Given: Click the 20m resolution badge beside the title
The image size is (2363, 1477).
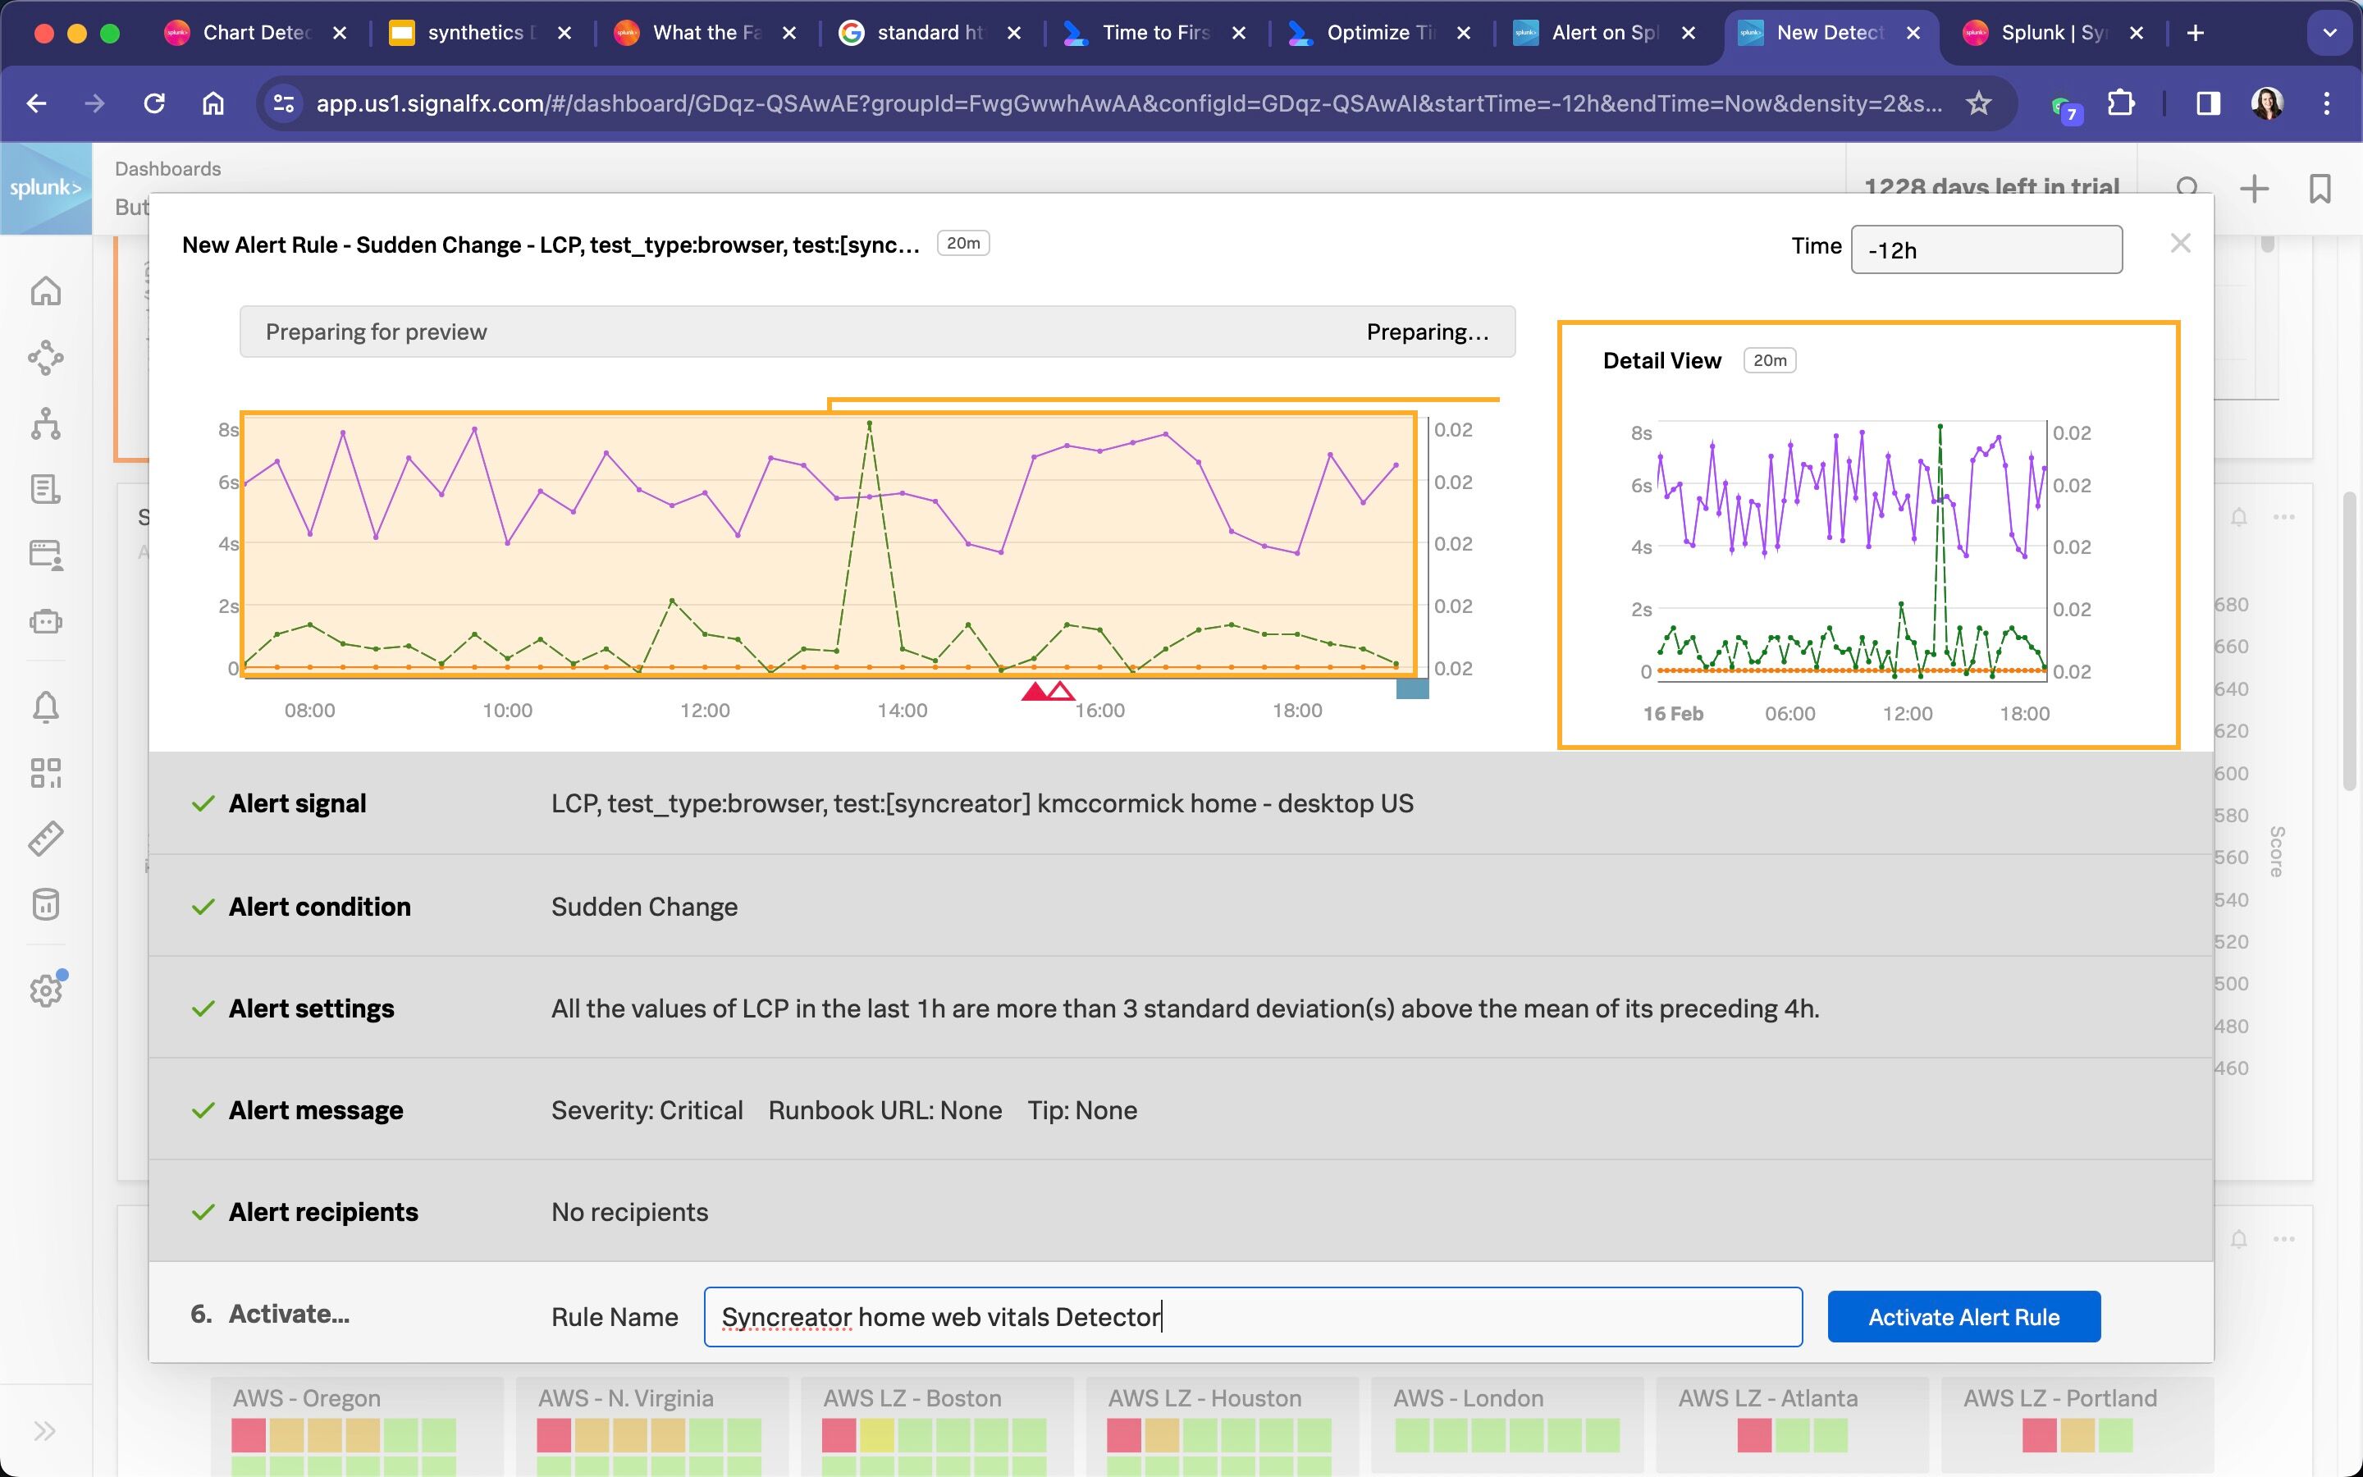Looking at the screenshot, I should pos(962,243).
